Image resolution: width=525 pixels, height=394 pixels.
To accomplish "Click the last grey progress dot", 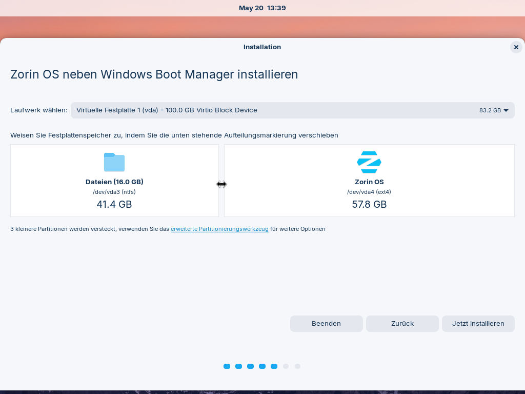I will coord(297,366).
